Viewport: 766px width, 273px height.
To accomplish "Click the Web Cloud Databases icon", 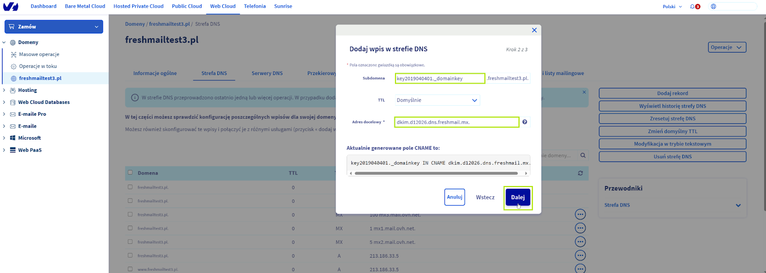I will tap(13, 102).
